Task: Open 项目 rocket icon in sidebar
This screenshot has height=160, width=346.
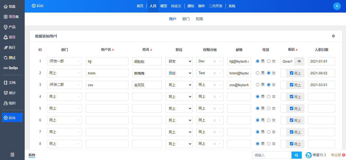Action: point(6,37)
